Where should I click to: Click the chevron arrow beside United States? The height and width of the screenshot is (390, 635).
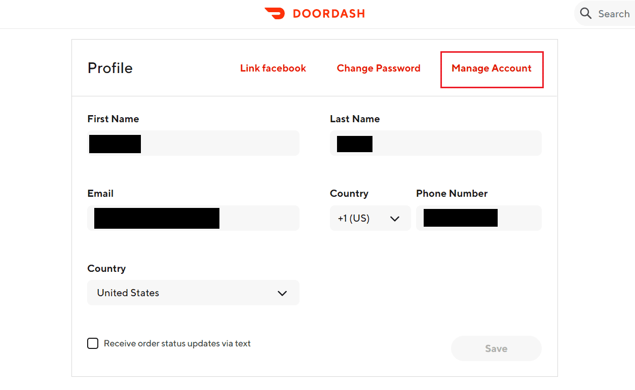pyautogui.click(x=282, y=293)
